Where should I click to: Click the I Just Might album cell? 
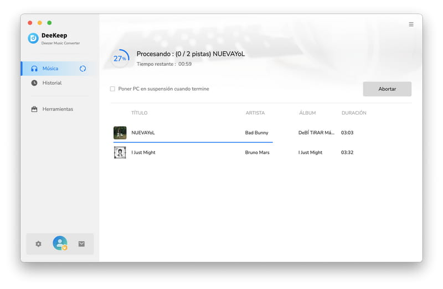310,153
